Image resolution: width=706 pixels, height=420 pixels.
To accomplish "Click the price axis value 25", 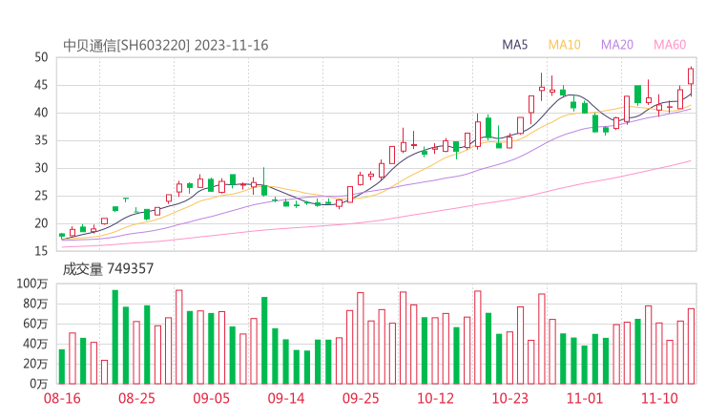I will tap(41, 196).
